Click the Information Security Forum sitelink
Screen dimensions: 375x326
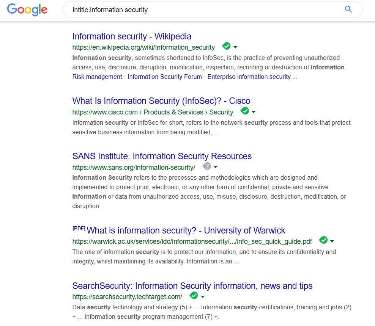(164, 77)
